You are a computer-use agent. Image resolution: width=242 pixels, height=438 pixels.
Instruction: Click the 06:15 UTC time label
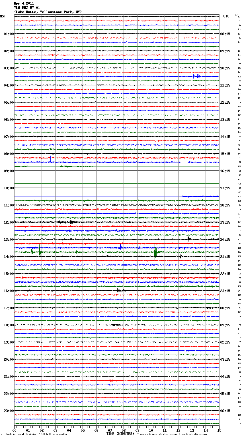[225, 411]
